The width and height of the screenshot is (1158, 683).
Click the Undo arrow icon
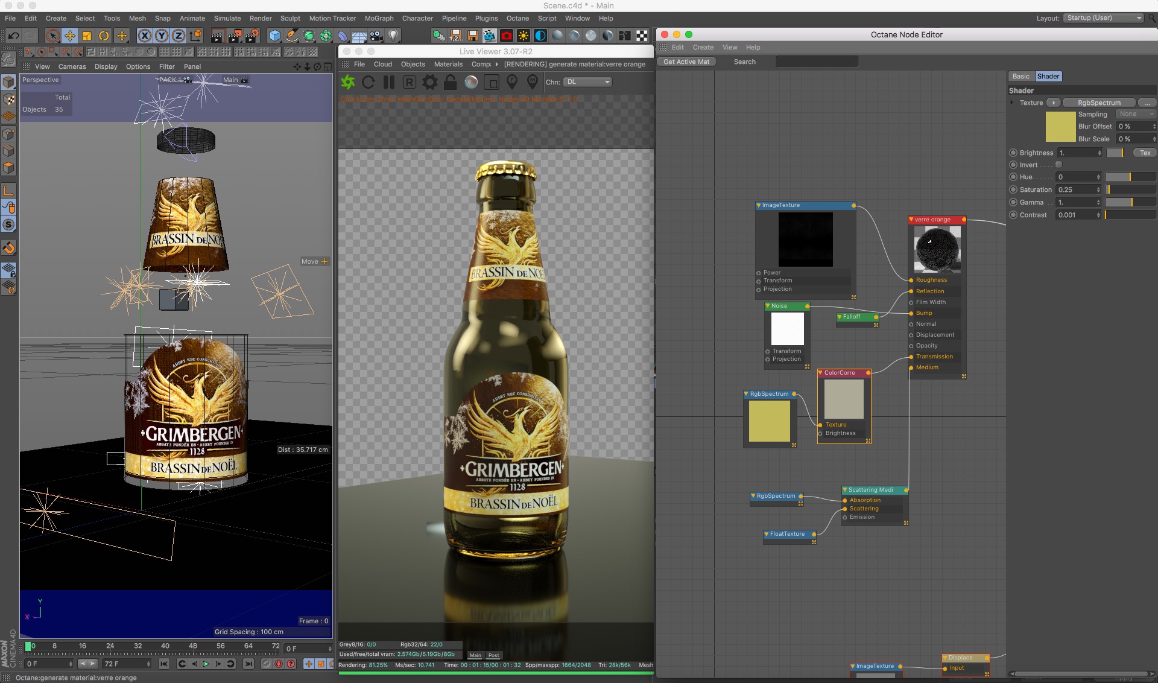[x=13, y=36]
